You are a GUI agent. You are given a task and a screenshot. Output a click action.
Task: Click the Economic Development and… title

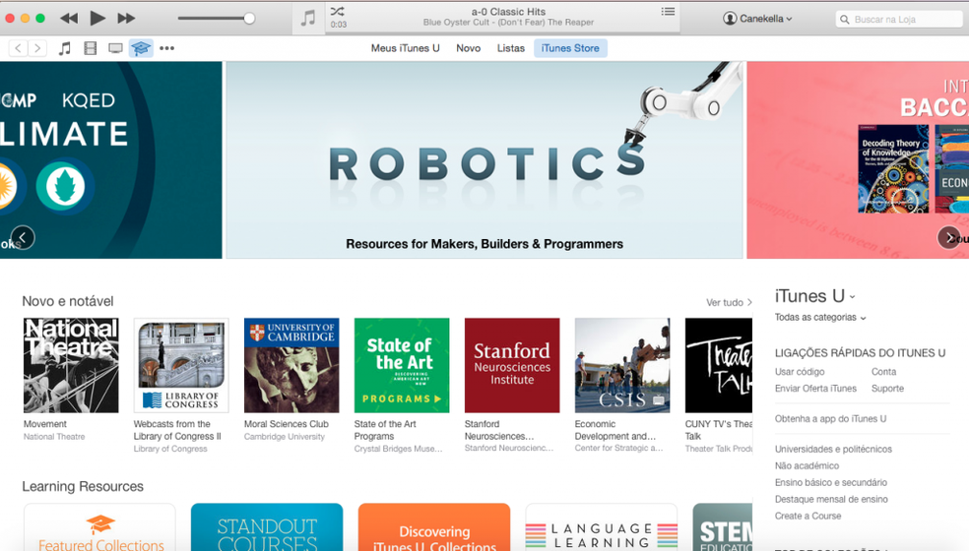[615, 430]
